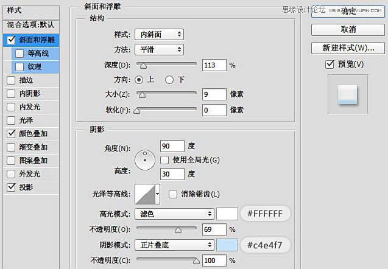The width and height of the screenshot is (388, 269).
Task: Enable the 纹理 checkbox
Action: click(19, 67)
